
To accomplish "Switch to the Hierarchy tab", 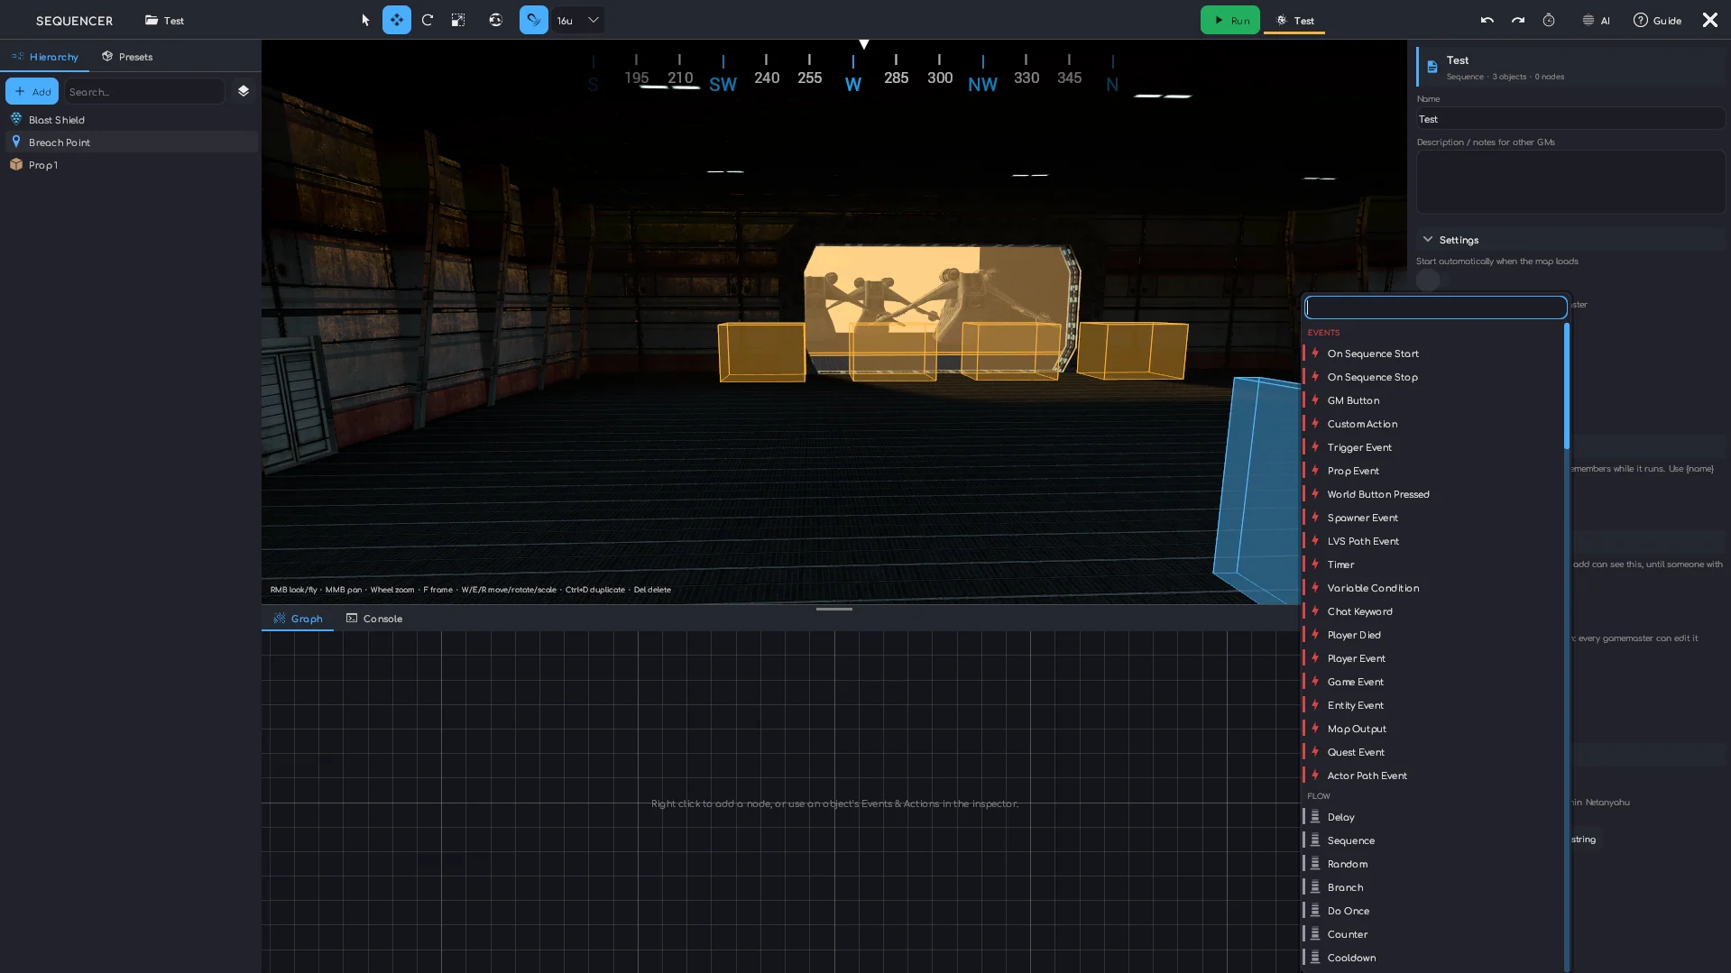I will 45,56.
